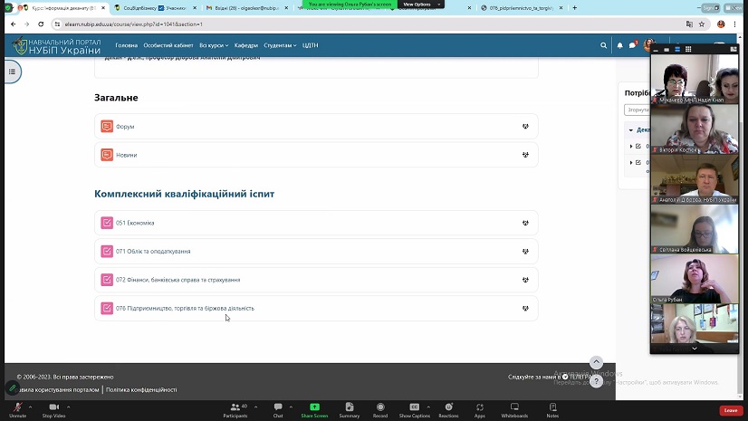Open View Options dropdown at top
Image resolution: width=748 pixels, height=421 pixels.
pyautogui.click(x=420, y=5)
